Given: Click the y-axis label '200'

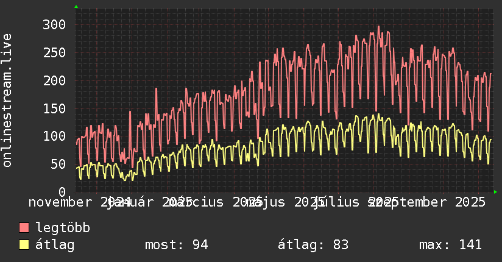Looking at the screenshot, I should (54, 80).
